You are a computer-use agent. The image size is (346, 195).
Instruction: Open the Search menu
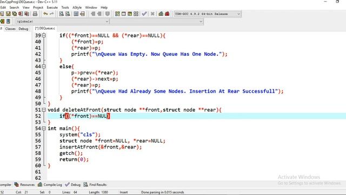[14, 7]
